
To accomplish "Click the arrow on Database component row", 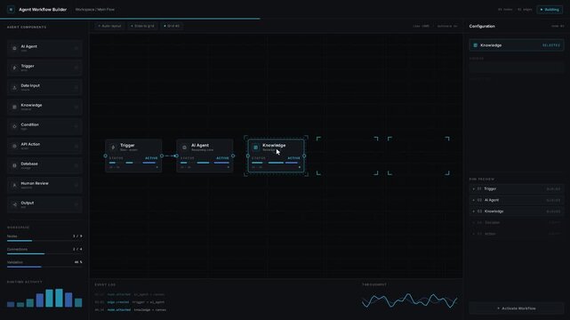I will click(x=76, y=165).
